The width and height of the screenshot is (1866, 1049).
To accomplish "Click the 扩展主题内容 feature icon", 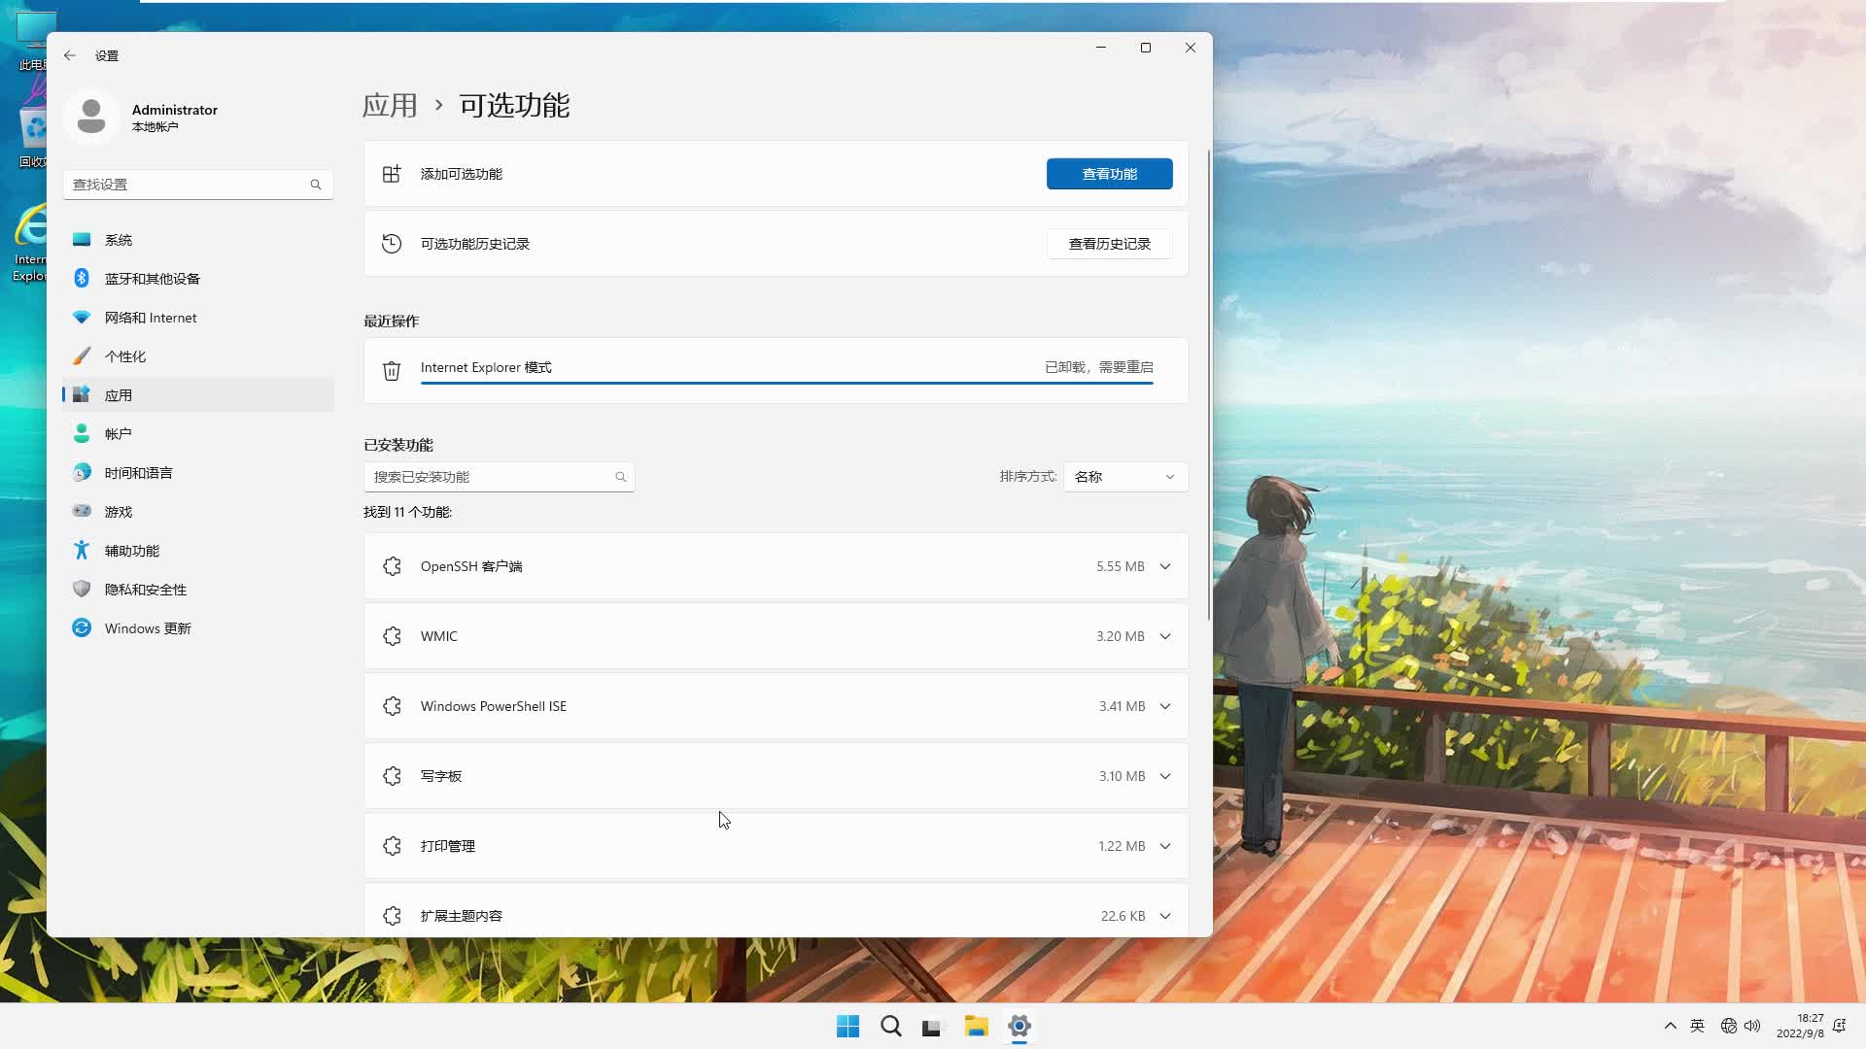I will [392, 916].
